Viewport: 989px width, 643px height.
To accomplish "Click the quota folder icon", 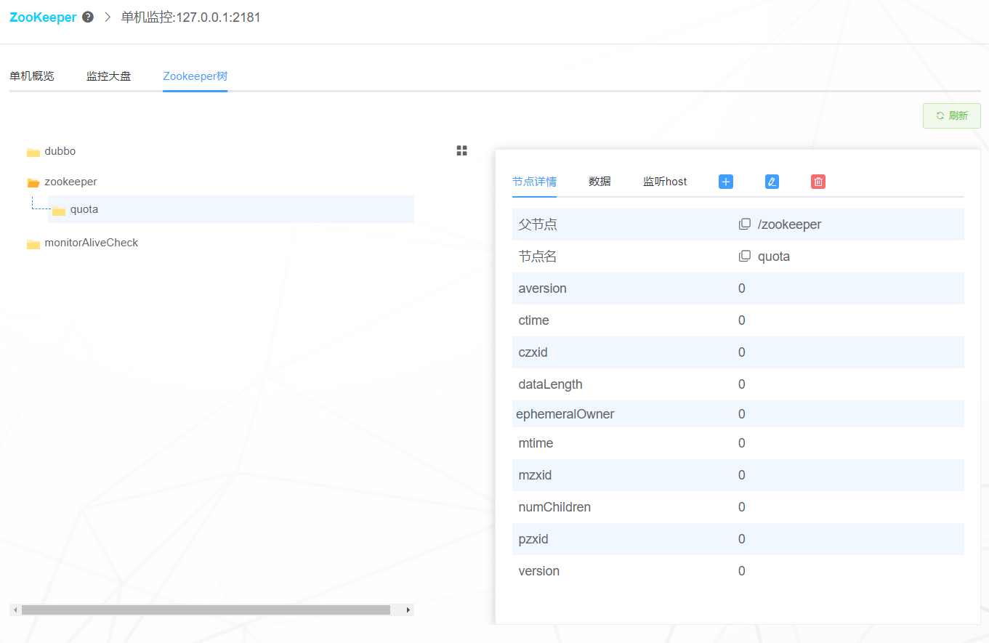I will click(x=59, y=210).
